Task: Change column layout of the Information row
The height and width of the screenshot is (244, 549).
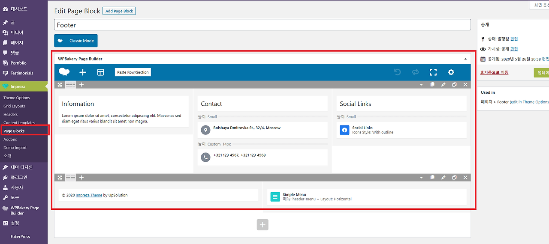Action: [x=70, y=85]
